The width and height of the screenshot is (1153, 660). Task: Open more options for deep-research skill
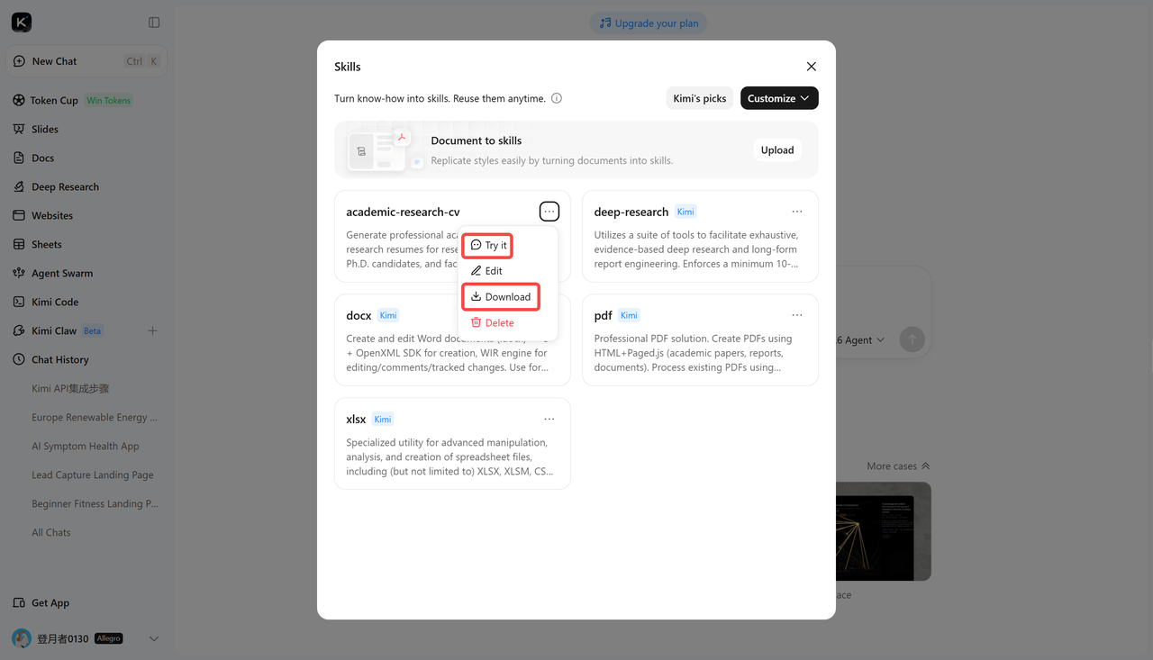[x=797, y=212]
